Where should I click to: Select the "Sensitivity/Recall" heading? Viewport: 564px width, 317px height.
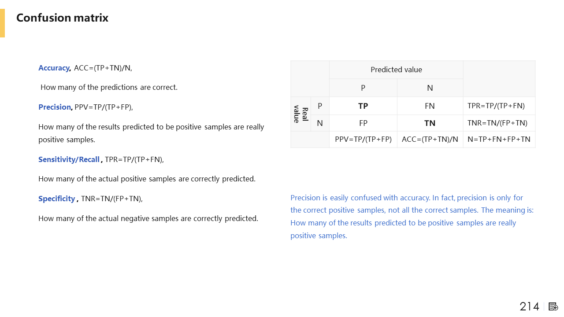click(x=69, y=159)
